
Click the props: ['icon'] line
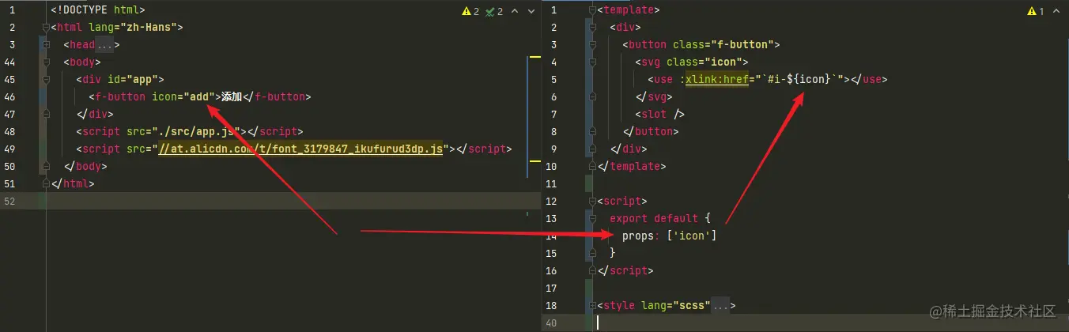point(669,236)
